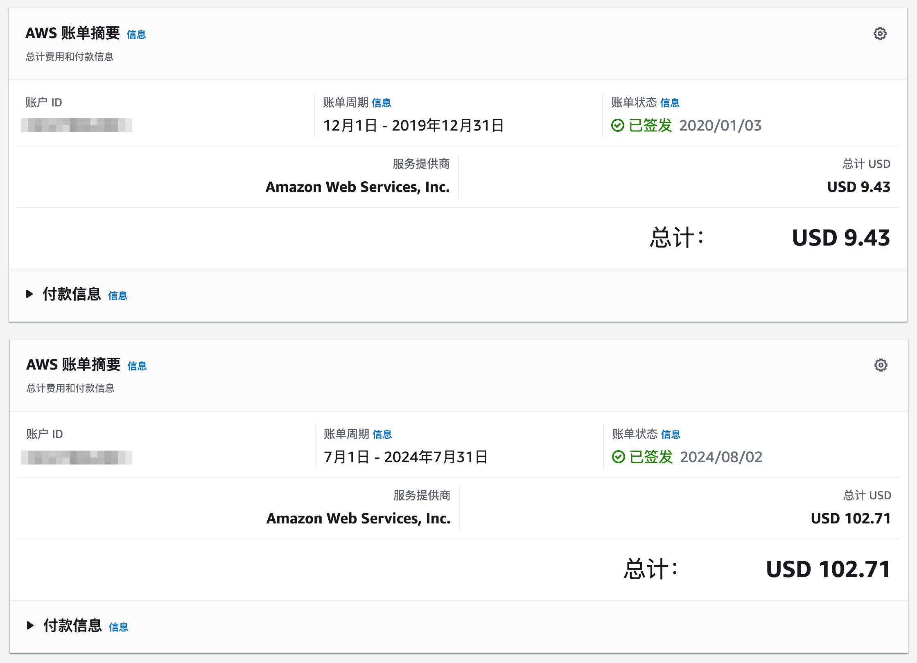The height and width of the screenshot is (663, 917).
Task: Click green check icon beside 已签发 2020/01/03
Action: pos(617,125)
